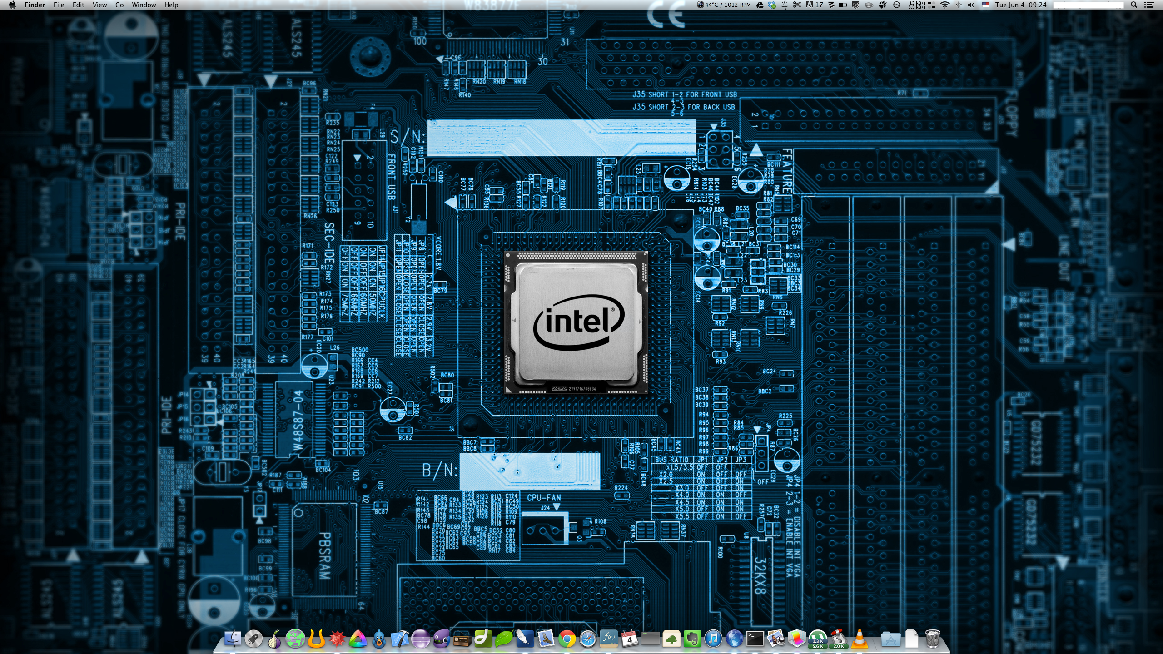Launch Terminal from the dock
The image size is (1163, 654).
[x=755, y=639]
